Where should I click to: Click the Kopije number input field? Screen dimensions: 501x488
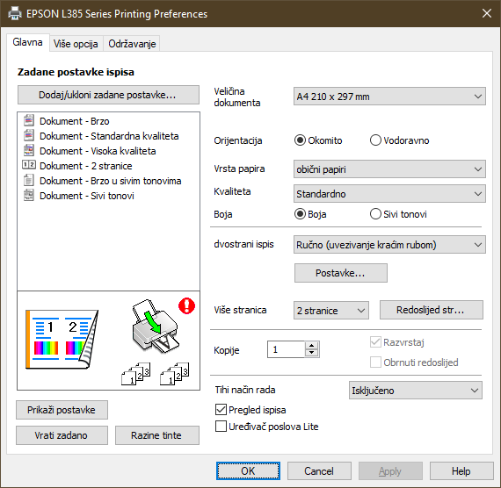click(x=286, y=349)
